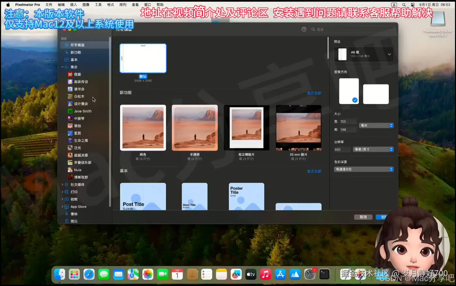Viewport: 456px width, 286px height.
Task: Open the 文件 menu
Action: [49, 5]
